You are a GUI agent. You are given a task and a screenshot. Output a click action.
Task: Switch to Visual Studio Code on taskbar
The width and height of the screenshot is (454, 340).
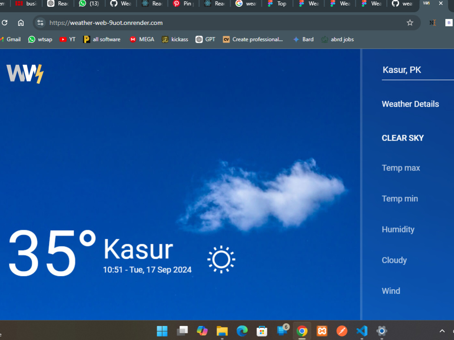pyautogui.click(x=362, y=331)
